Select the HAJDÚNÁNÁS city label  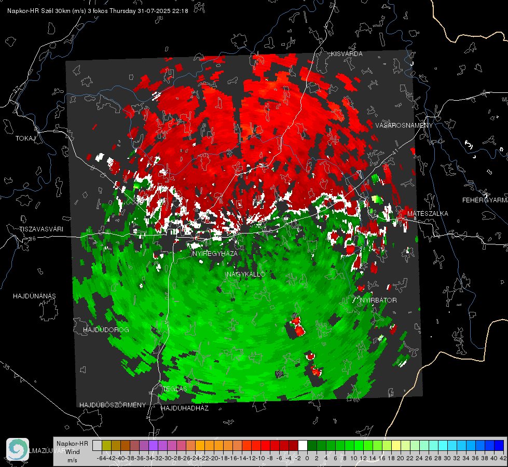pos(34,296)
